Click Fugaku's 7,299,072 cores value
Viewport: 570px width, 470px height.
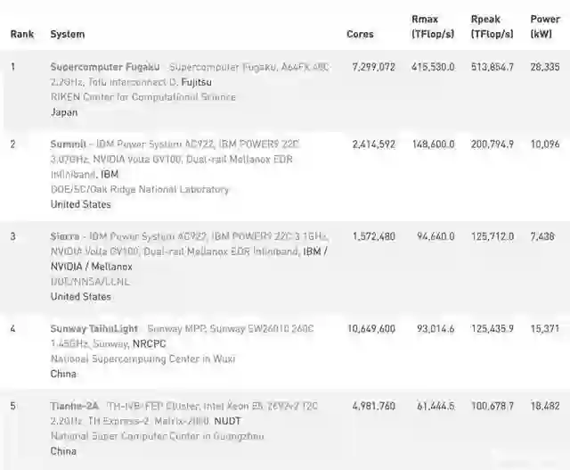pos(374,67)
